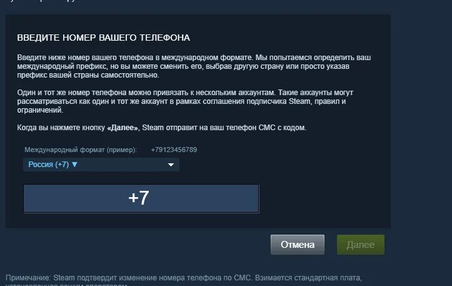452x286 pixels.
Task: Click the example number +79123456789
Action: [x=174, y=150]
